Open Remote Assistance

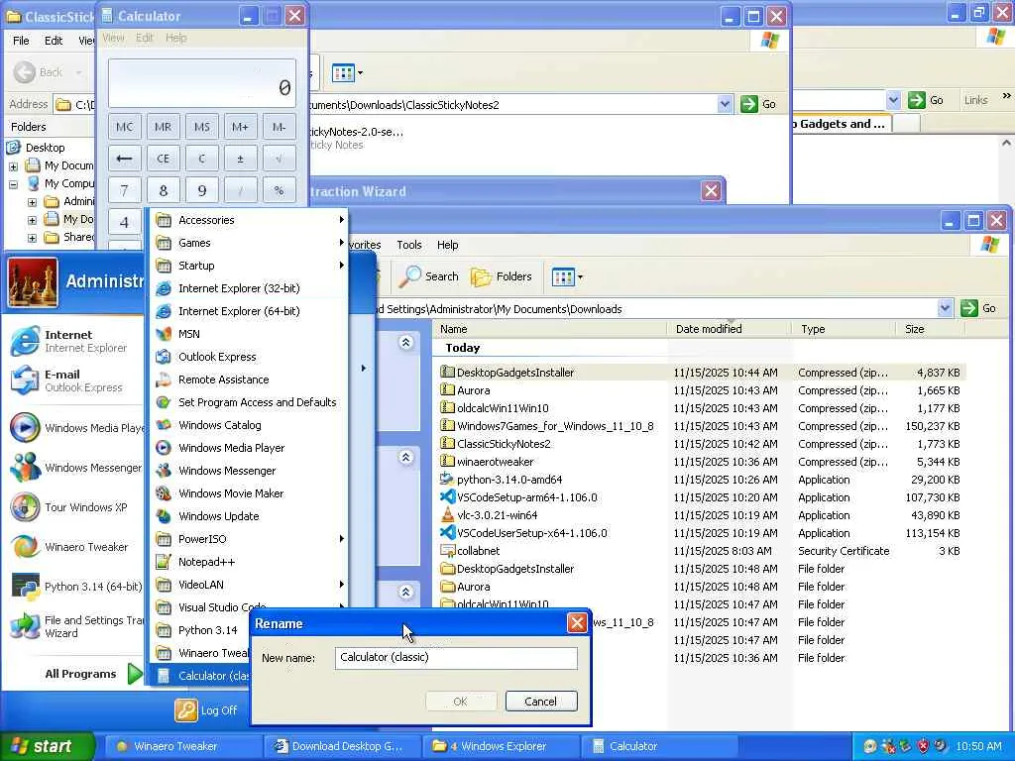tap(249, 380)
